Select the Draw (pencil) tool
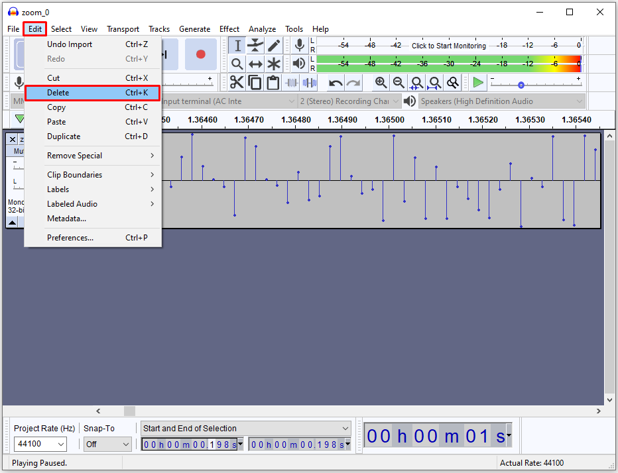Viewport: 618px width, 473px height. (x=274, y=45)
